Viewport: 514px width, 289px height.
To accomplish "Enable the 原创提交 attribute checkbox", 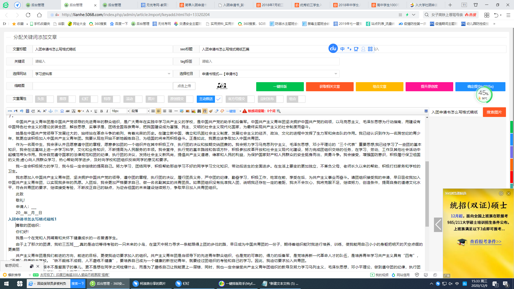I will click(x=190, y=99).
